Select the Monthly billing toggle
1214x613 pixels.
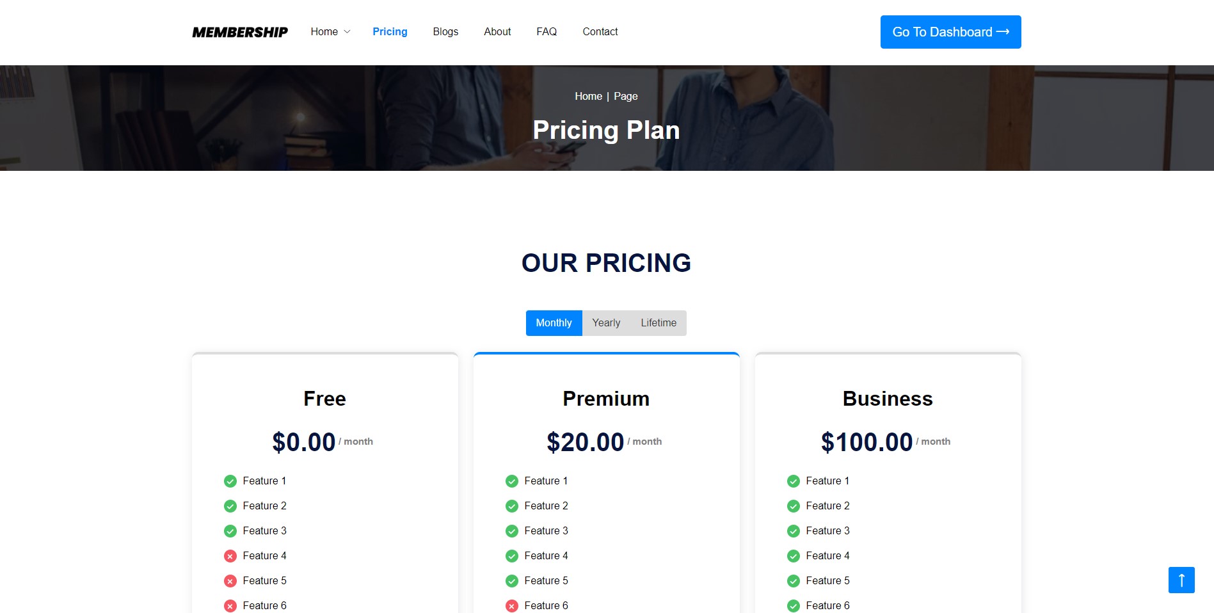tap(553, 322)
